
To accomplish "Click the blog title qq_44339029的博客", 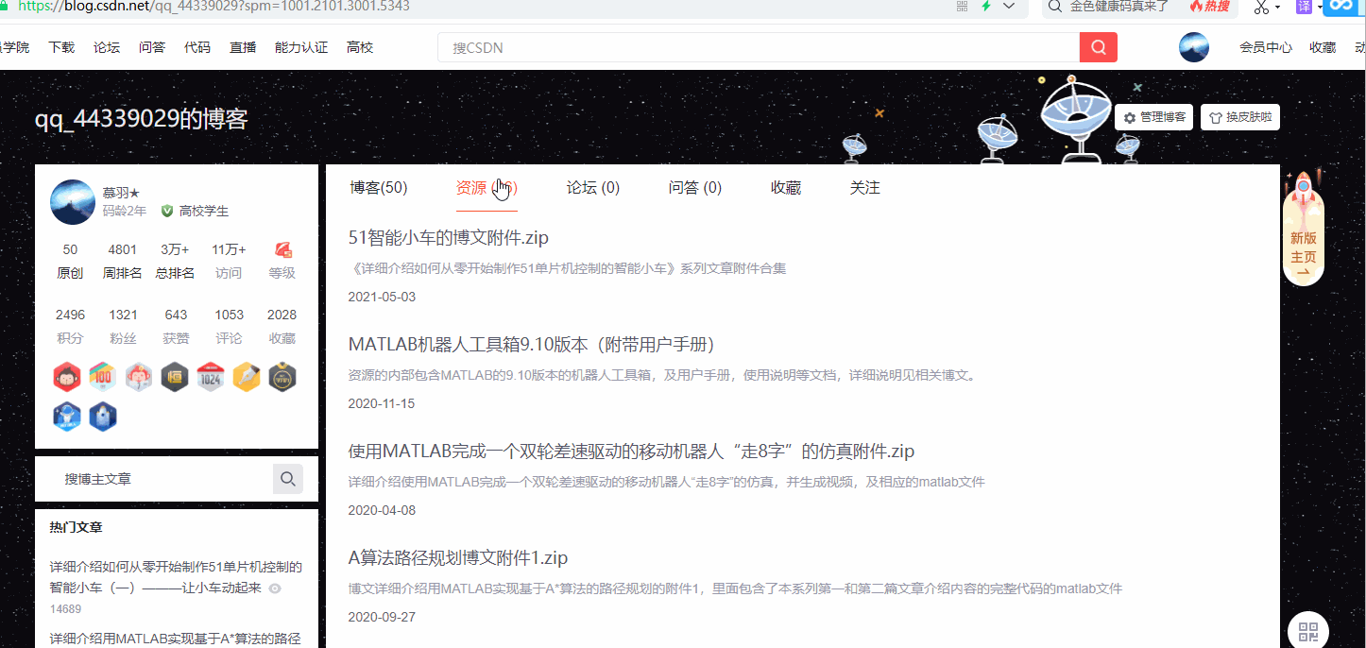I will coord(142,119).
